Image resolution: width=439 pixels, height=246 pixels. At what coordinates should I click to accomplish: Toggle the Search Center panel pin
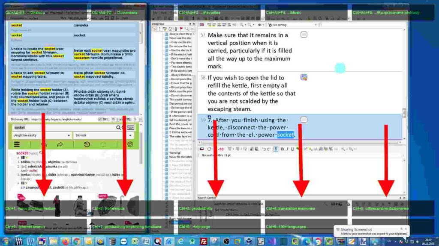(x=400, y=198)
